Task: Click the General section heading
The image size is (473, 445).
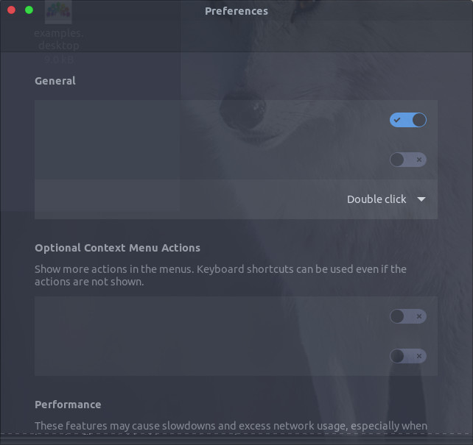Action: point(55,81)
